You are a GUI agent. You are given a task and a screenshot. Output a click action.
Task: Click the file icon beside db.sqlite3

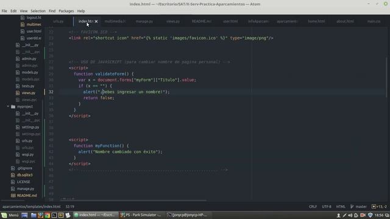pos(13,175)
